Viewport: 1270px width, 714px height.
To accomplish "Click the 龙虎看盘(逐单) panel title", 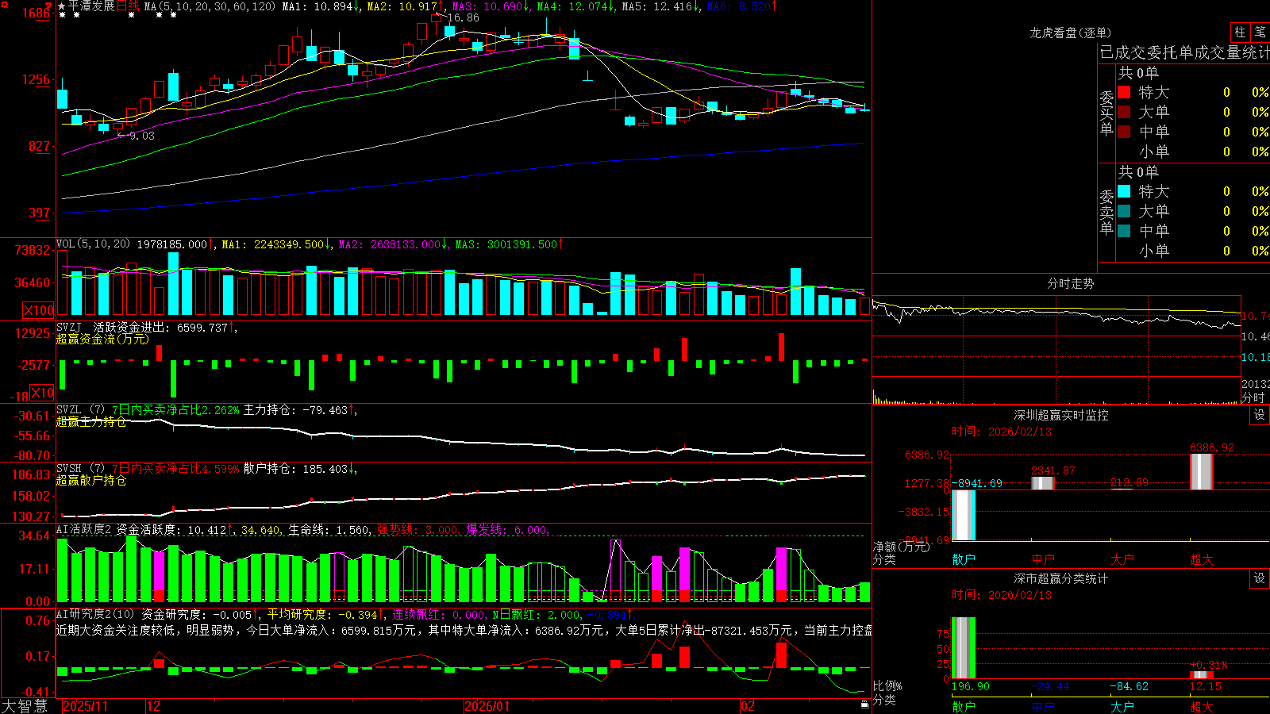I will 1070,33.
